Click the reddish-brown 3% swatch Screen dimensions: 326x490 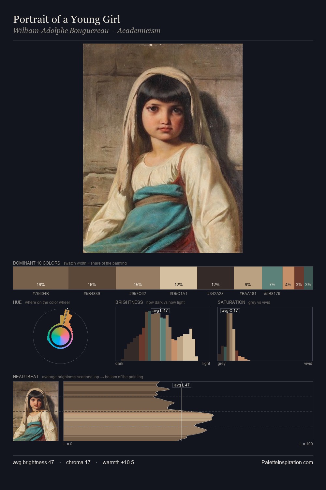tap(299, 278)
